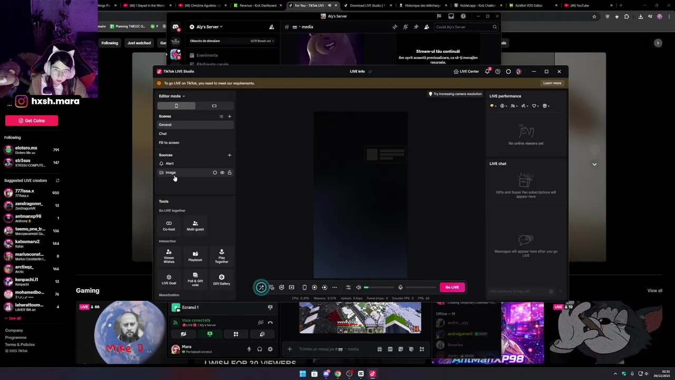Toggle Discord microphone mute
Viewport: 675px width, 380px height.
pos(249,349)
